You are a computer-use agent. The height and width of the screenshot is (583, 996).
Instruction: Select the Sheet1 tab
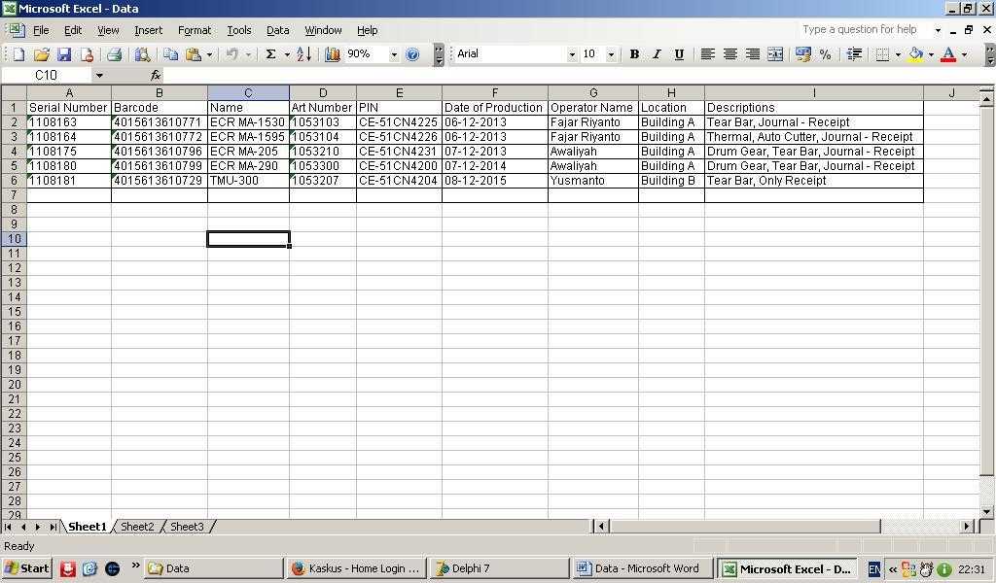87,527
